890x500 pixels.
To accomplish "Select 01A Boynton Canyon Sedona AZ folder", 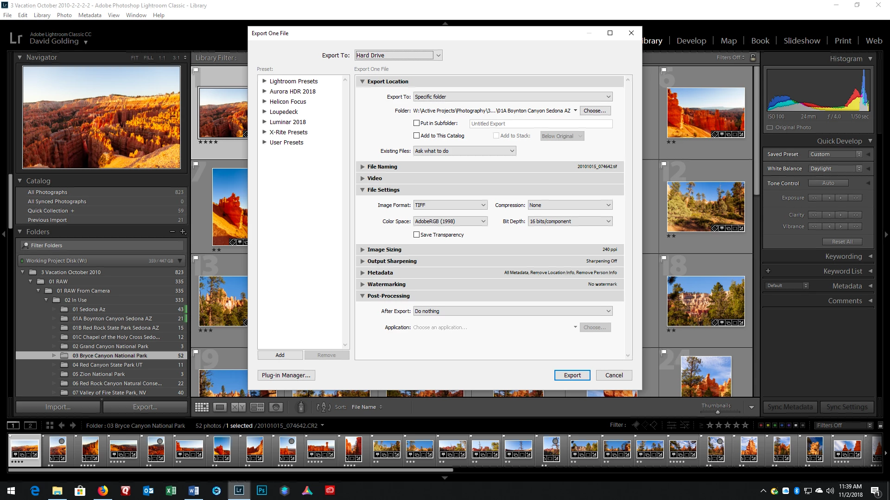I will tap(112, 319).
